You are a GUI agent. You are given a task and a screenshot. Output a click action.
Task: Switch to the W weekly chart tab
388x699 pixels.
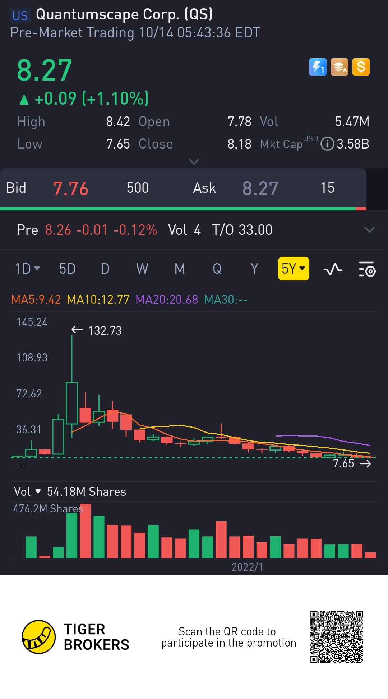tap(142, 269)
